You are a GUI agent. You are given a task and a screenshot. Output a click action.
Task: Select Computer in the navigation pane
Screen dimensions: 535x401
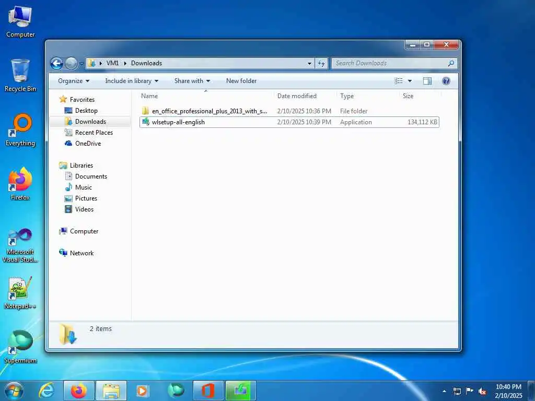click(x=84, y=231)
